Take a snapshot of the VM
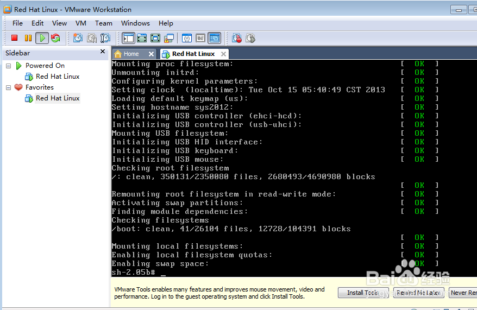Screen dimensions: 477x310 [x=78, y=38]
